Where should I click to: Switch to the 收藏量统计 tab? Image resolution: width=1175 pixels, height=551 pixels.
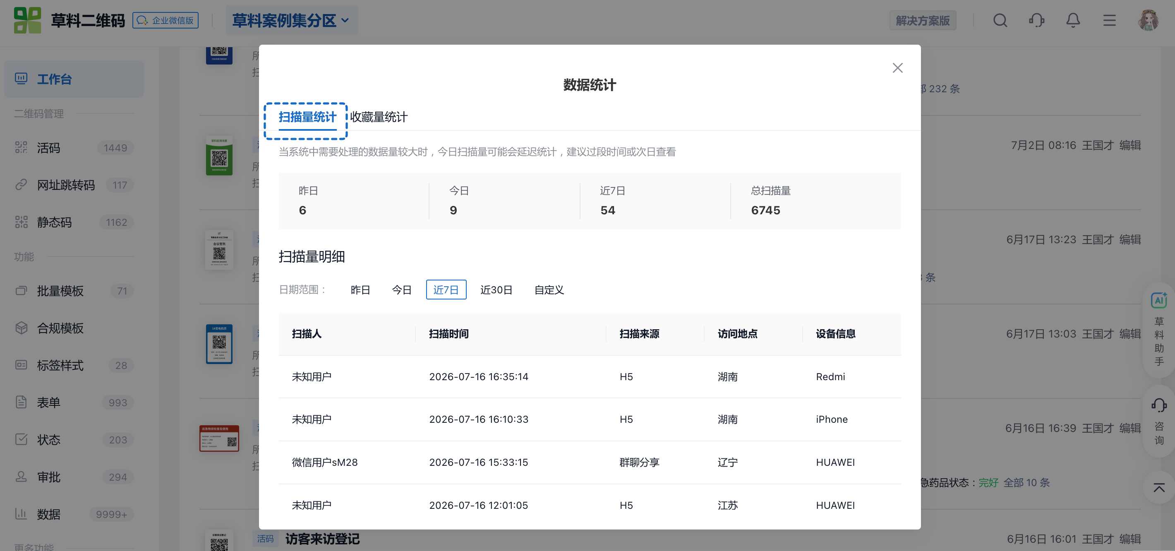[x=378, y=117]
